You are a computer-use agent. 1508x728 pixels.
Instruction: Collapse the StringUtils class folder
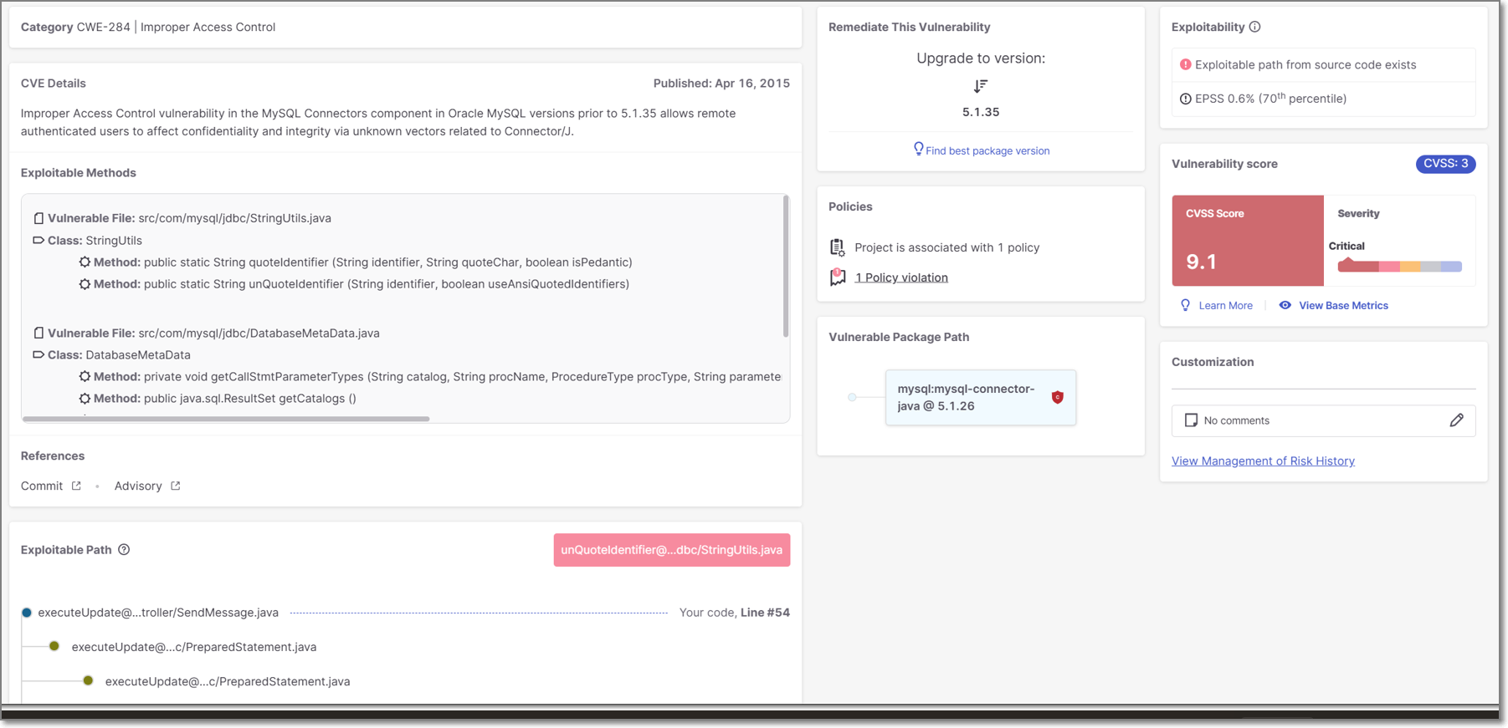[38, 240]
